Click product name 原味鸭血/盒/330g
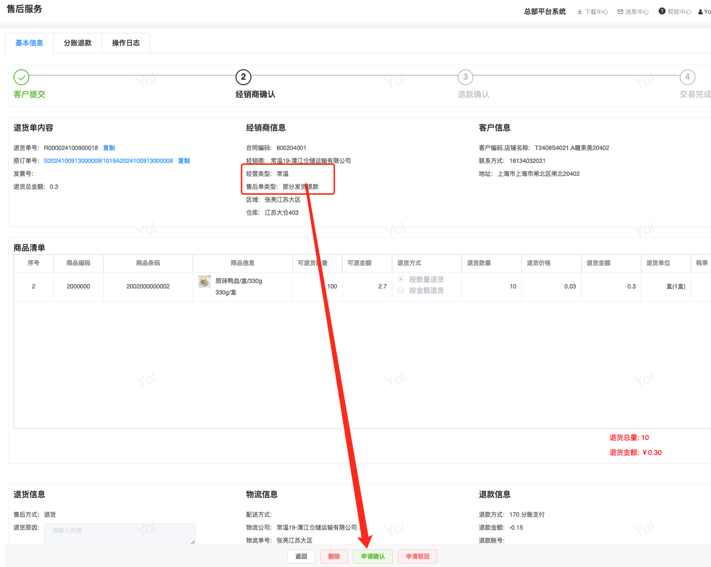 coord(239,281)
